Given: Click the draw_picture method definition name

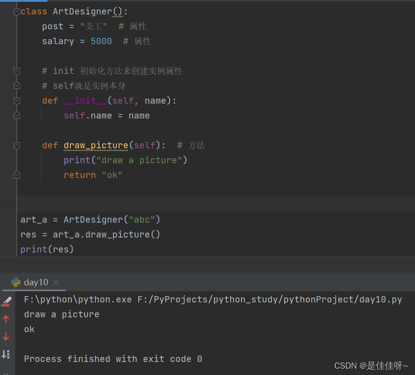Looking at the screenshot, I should pyautogui.click(x=96, y=146).
